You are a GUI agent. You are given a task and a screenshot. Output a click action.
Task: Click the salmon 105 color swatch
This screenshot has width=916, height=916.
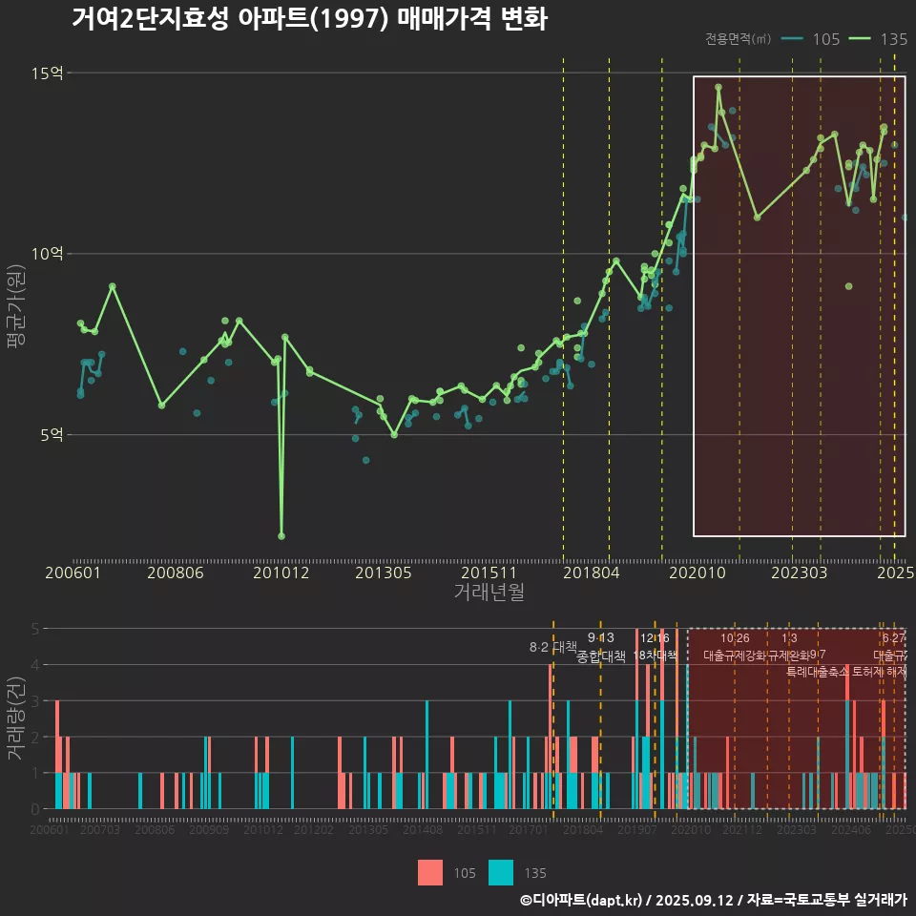pyautogui.click(x=430, y=873)
